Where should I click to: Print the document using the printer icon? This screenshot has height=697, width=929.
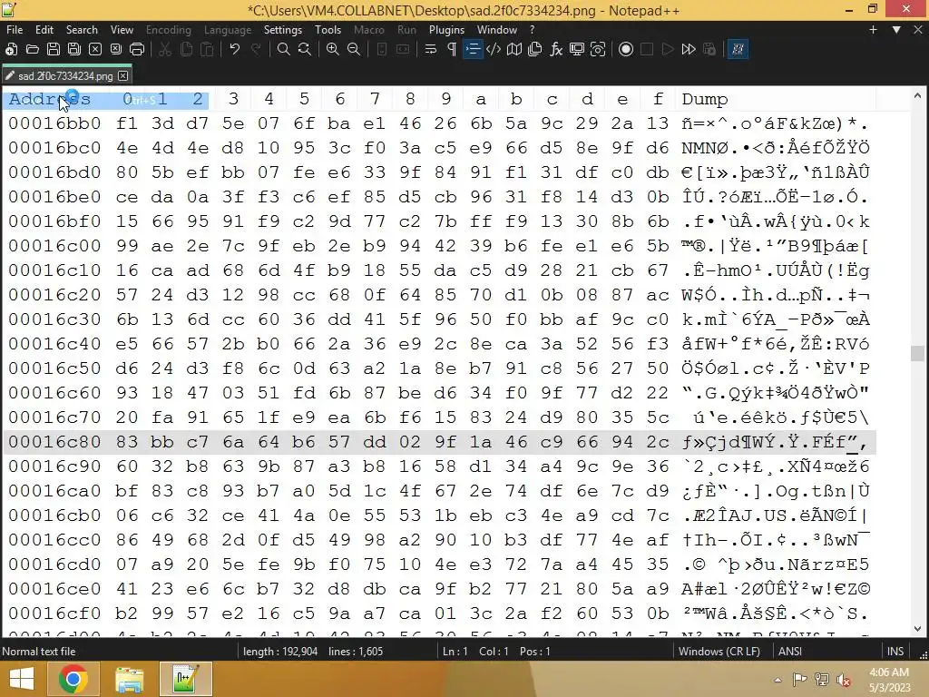point(137,49)
